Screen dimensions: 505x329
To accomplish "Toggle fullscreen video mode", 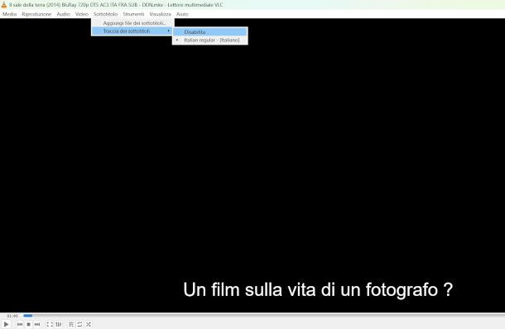I will pos(50,325).
